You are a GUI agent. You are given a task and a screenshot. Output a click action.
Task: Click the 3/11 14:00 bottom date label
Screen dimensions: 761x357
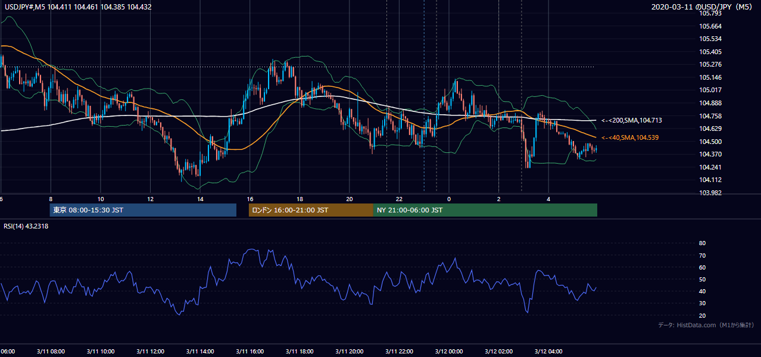[x=200, y=351]
